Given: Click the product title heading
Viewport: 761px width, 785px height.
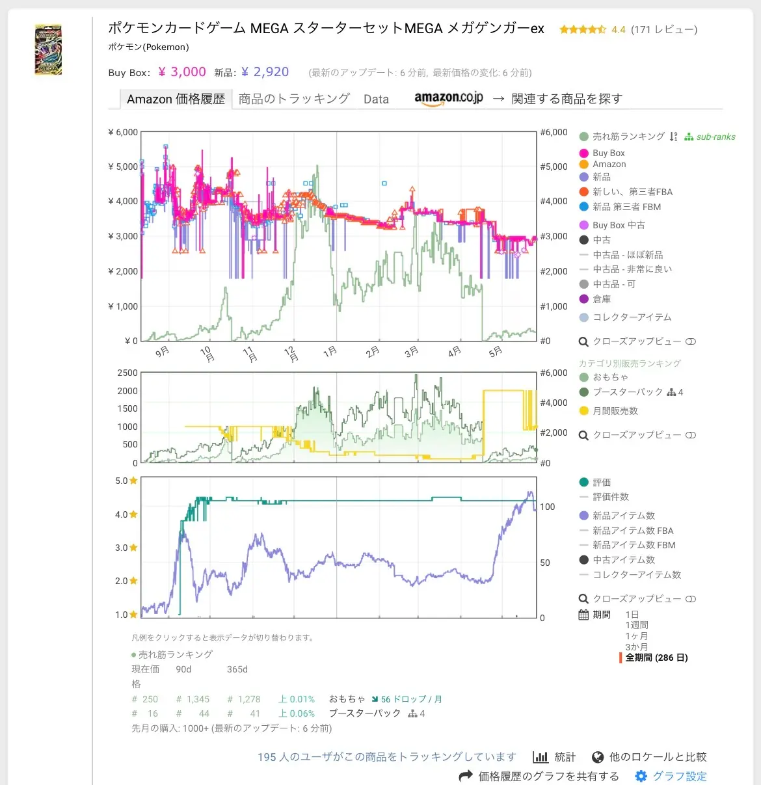Looking at the screenshot, I should 326,29.
